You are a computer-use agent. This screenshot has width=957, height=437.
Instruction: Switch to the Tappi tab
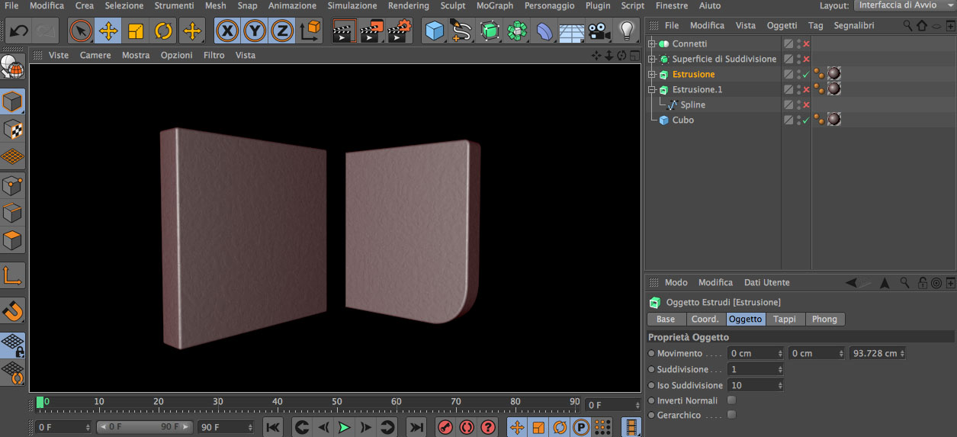(x=784, y=319)
